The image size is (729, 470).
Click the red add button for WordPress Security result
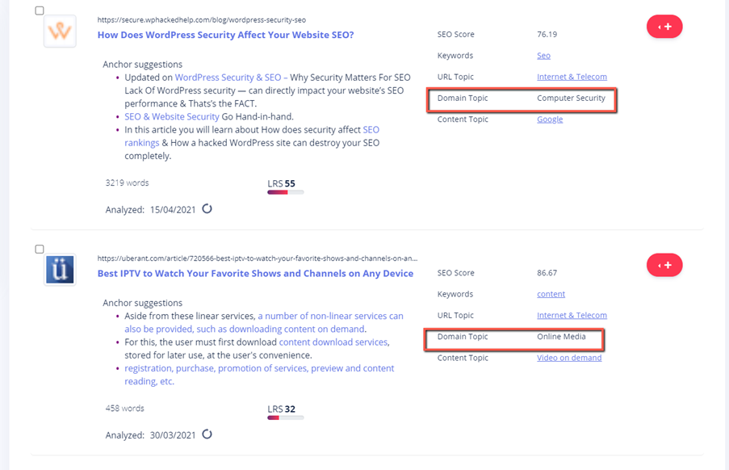coord(664,27)
